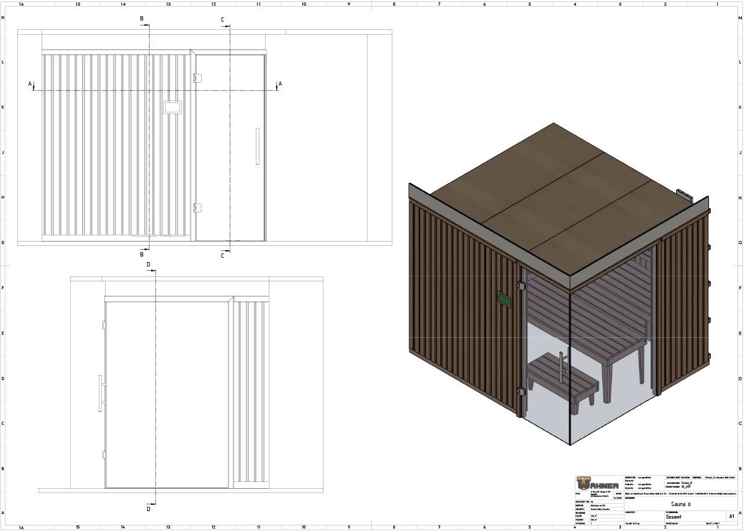Select section marker C at the bottom

222,255
